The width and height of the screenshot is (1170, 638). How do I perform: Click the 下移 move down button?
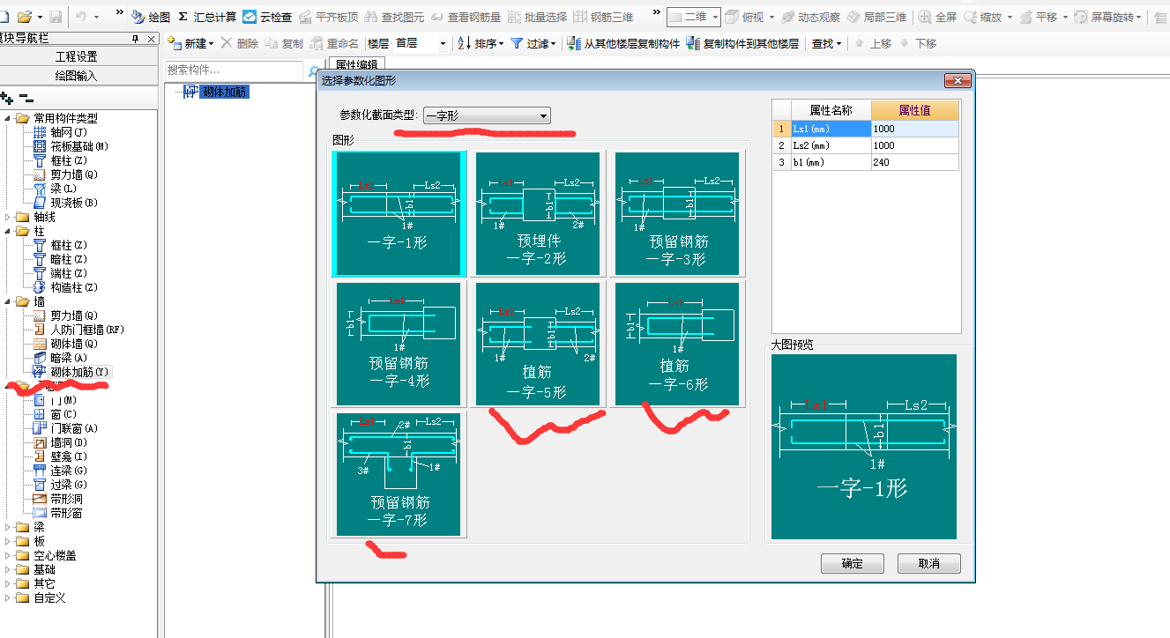[918, 43]
